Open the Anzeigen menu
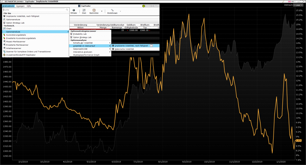This screenshot has height=165, width=306. tap(20, 6)
